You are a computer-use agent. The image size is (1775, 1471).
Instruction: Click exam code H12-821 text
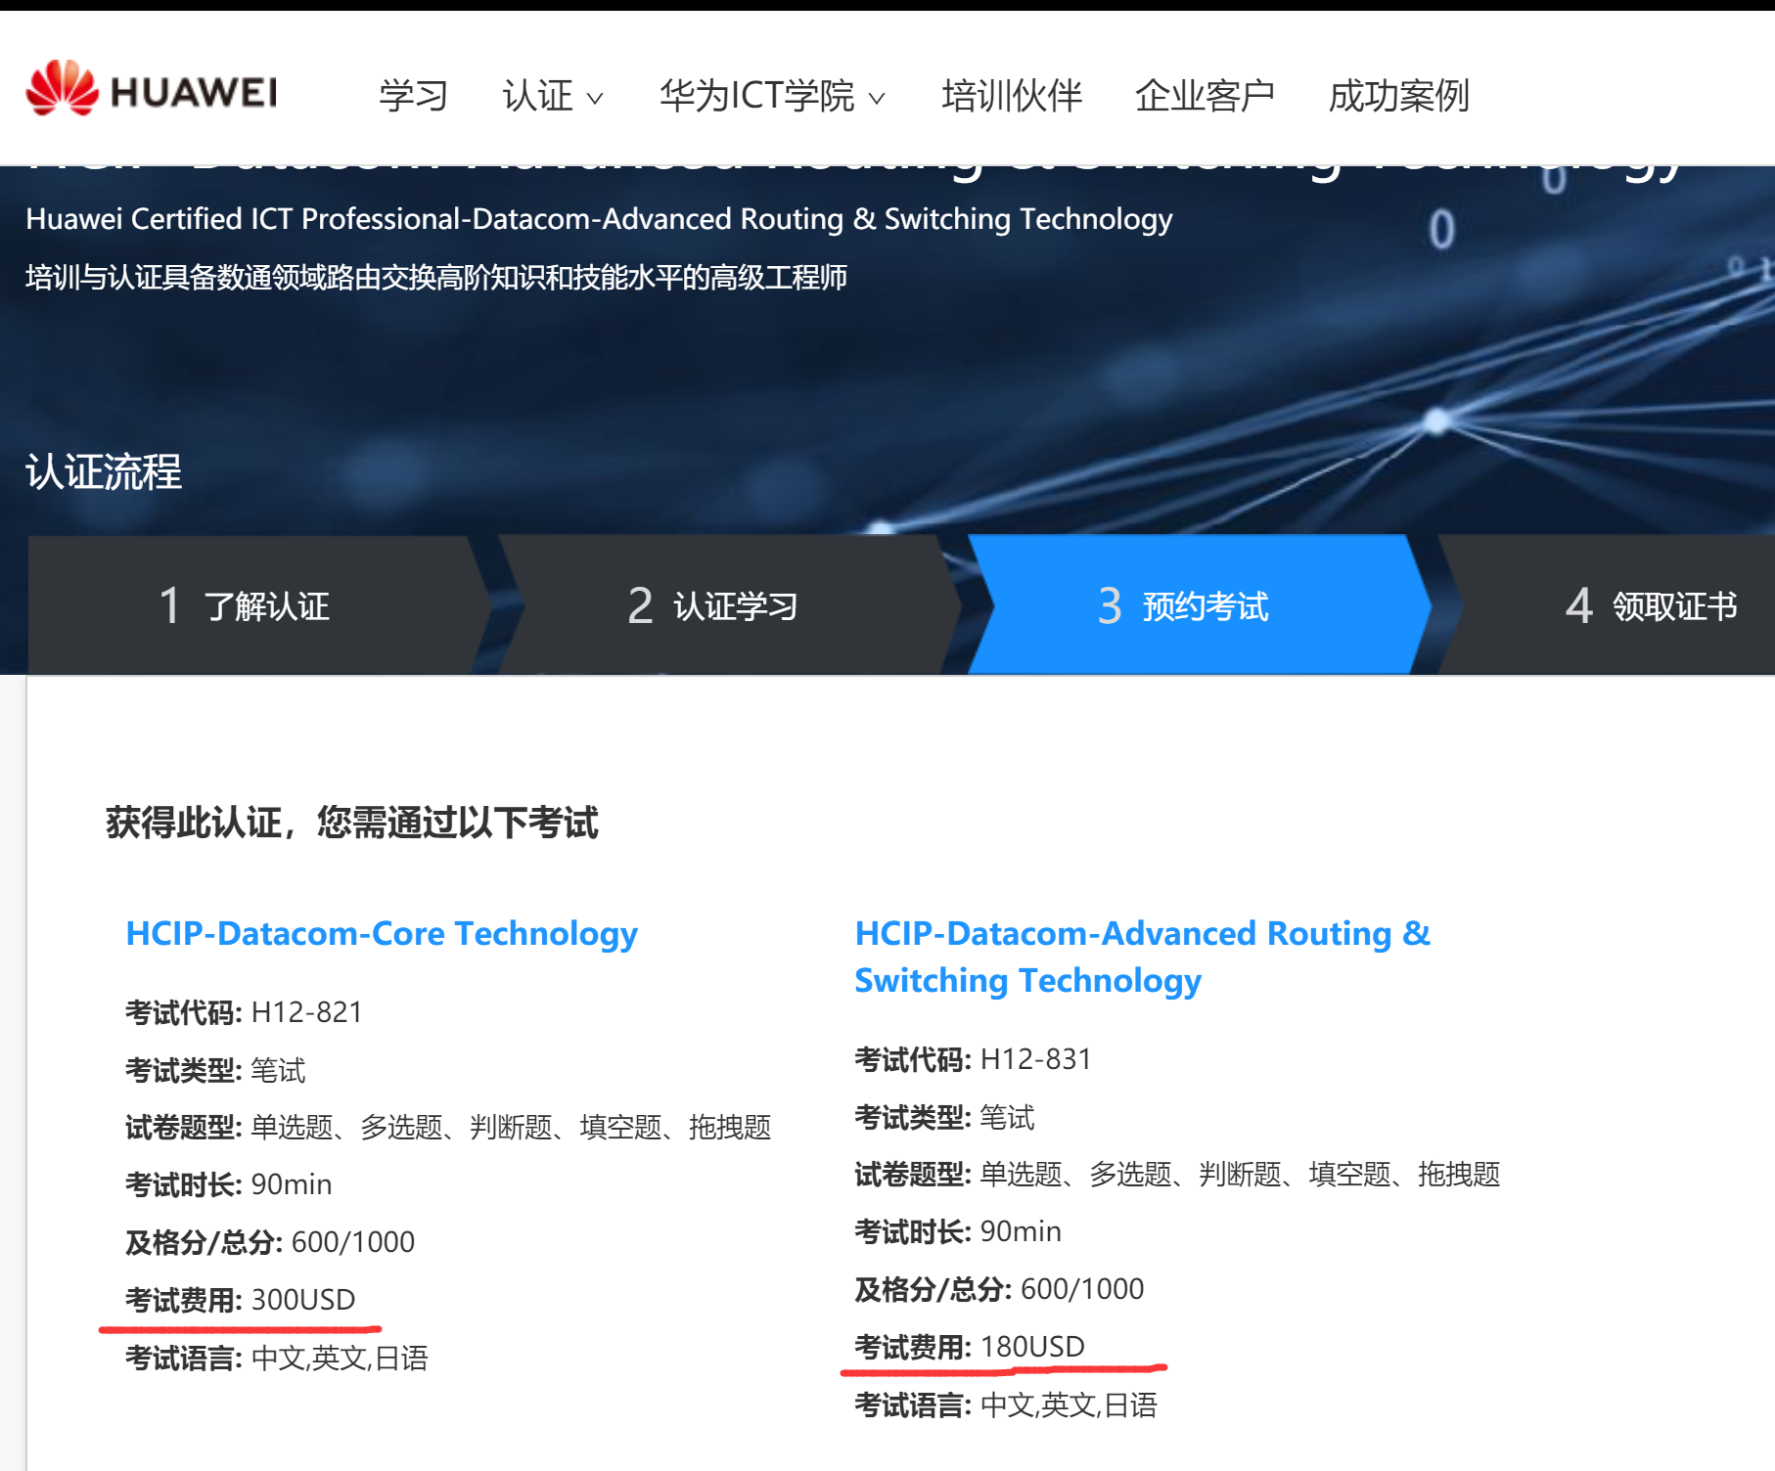(306, 1012)
